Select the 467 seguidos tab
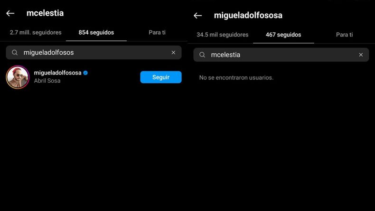 [x=283, y=35]
